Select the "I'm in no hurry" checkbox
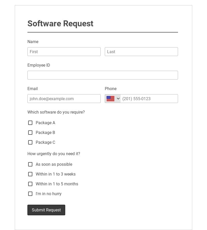207x230 pixels. [x=30, y=194]
